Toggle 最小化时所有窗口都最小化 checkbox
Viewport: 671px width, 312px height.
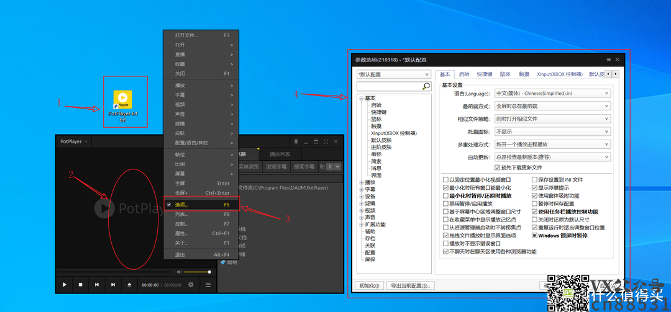[x=445, y=187]
